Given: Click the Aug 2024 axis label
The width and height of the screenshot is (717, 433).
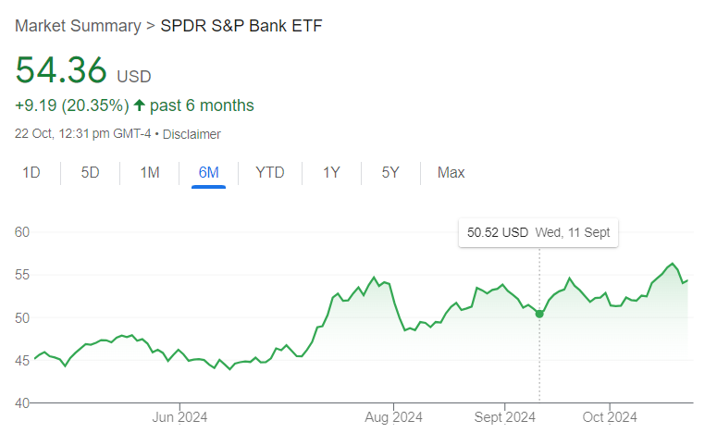Looking at the screenshot, I should (393, 416).
